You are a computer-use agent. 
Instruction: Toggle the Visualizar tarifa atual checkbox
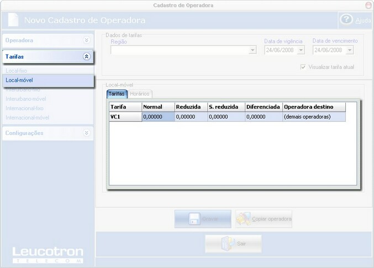click(x=303, y=67)
